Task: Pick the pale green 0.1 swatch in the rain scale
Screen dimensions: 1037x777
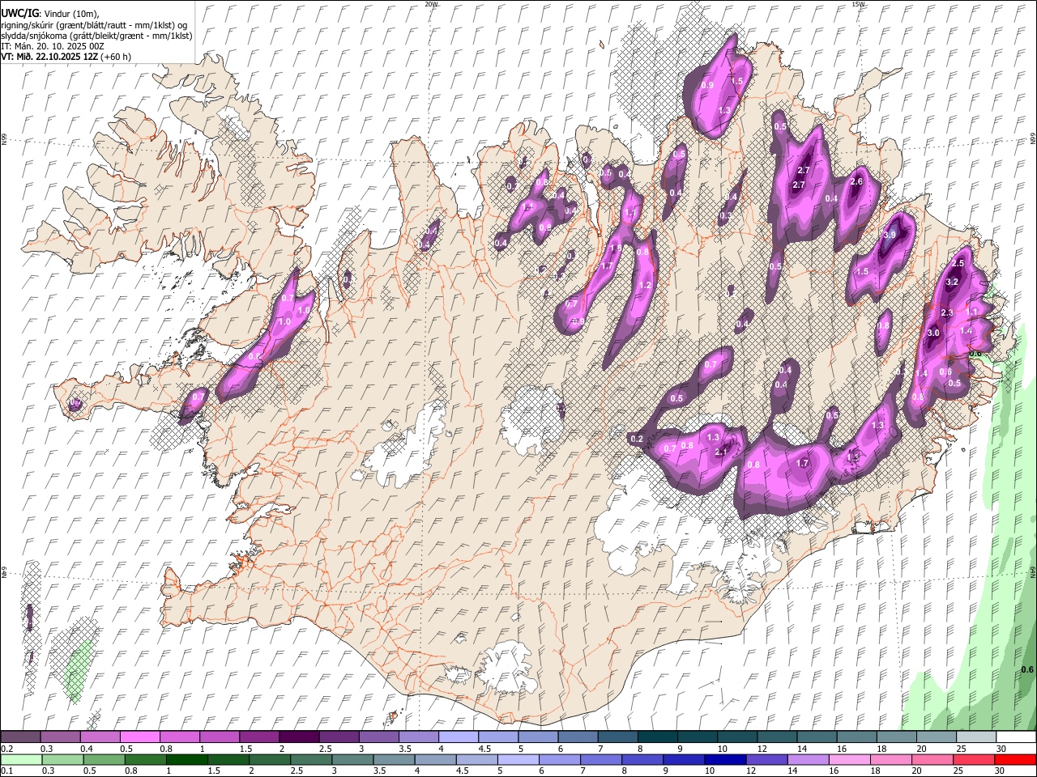Action: point(22,759)
